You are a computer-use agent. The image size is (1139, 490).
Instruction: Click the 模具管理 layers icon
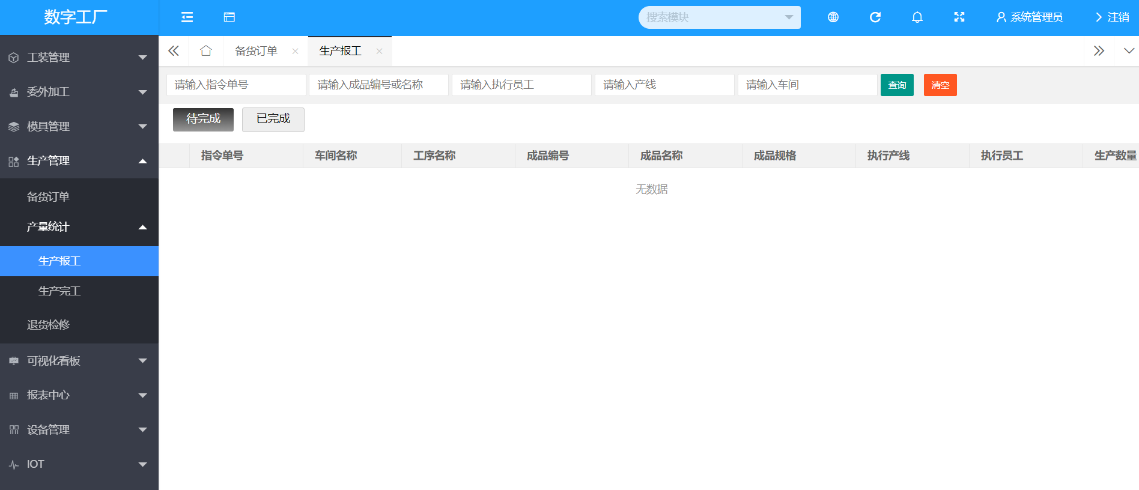point(14,127)
